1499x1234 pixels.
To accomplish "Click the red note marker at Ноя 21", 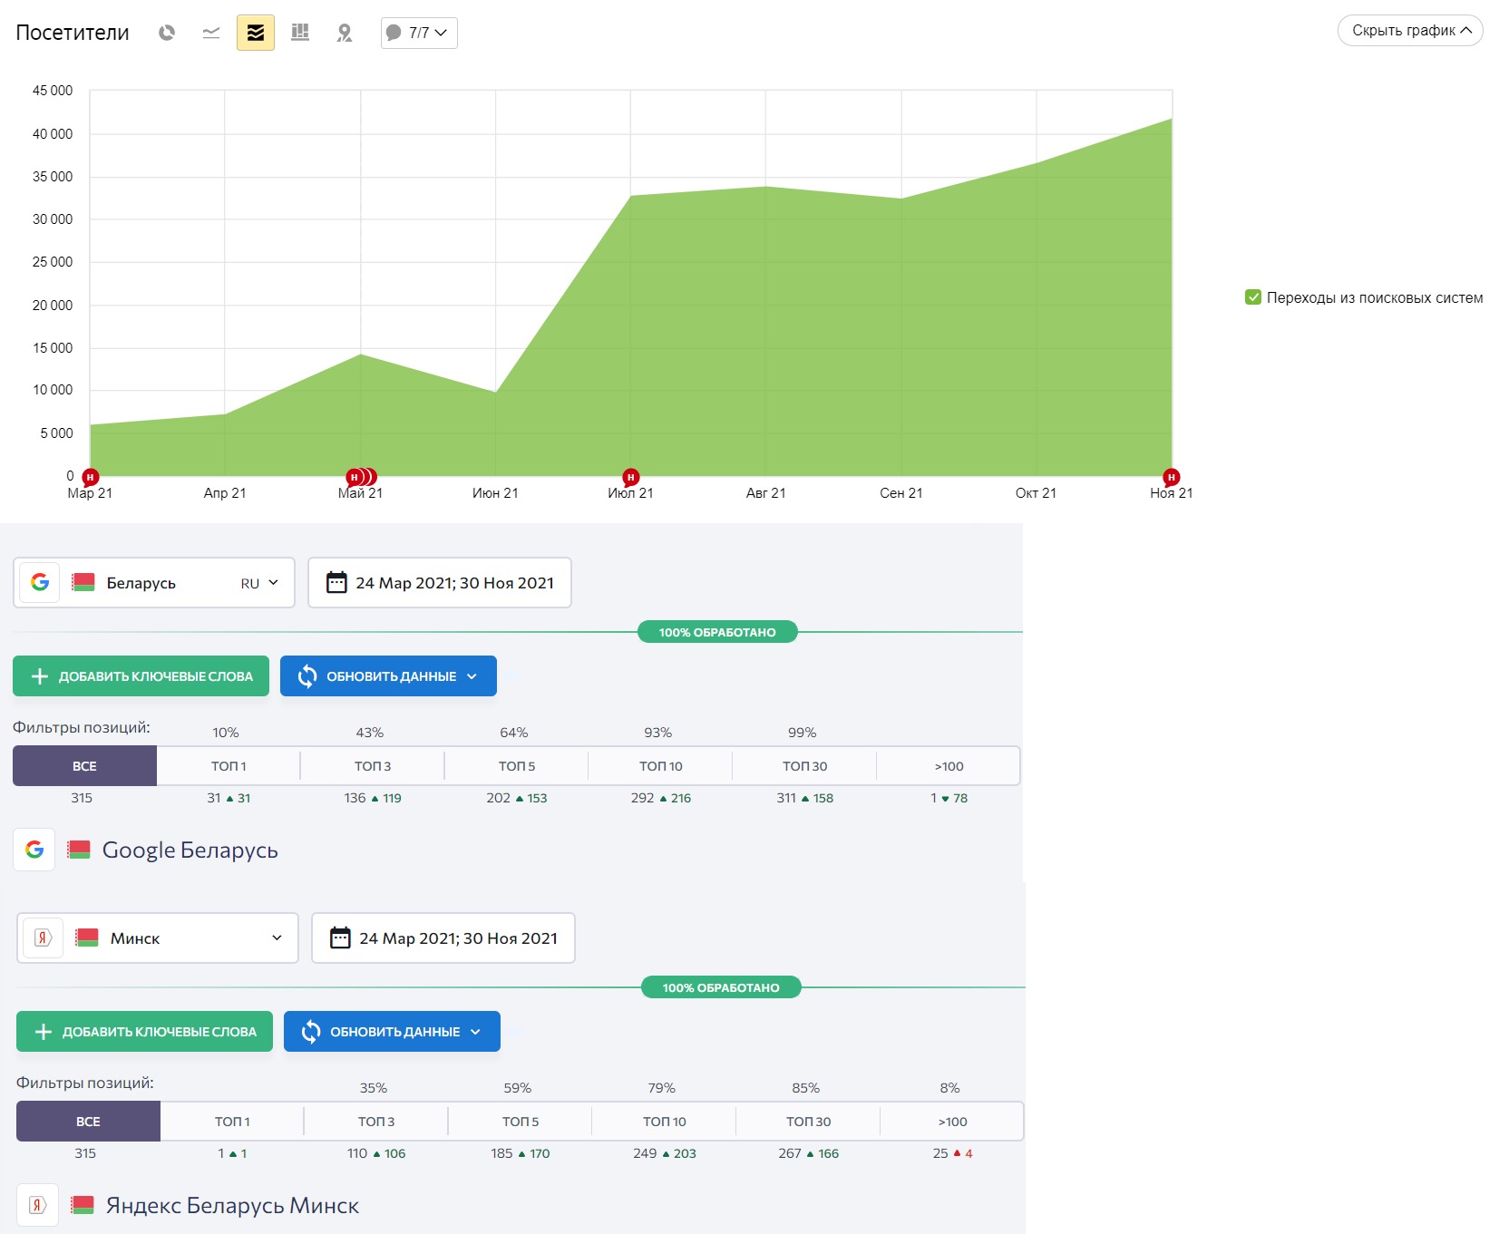I will (1171, 477).
